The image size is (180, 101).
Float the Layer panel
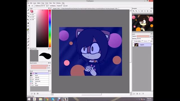151,34
